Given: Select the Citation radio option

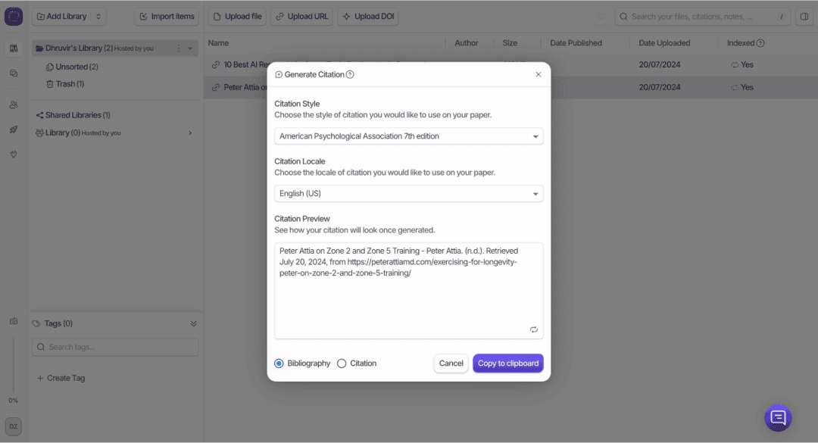Looking at the screenshot, I should 342,363.
